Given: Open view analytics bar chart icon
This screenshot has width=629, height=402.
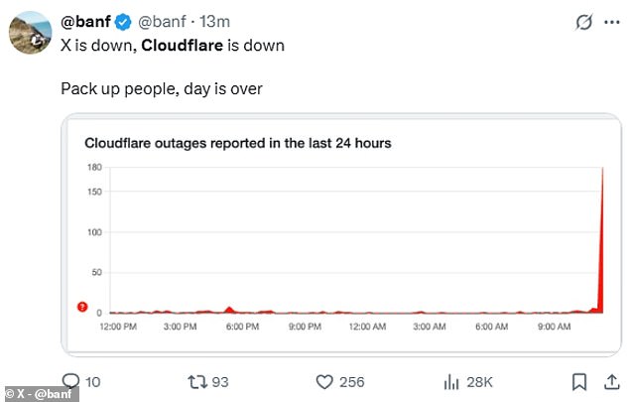Looking at the screenshot, I should [x=449, y=381].
